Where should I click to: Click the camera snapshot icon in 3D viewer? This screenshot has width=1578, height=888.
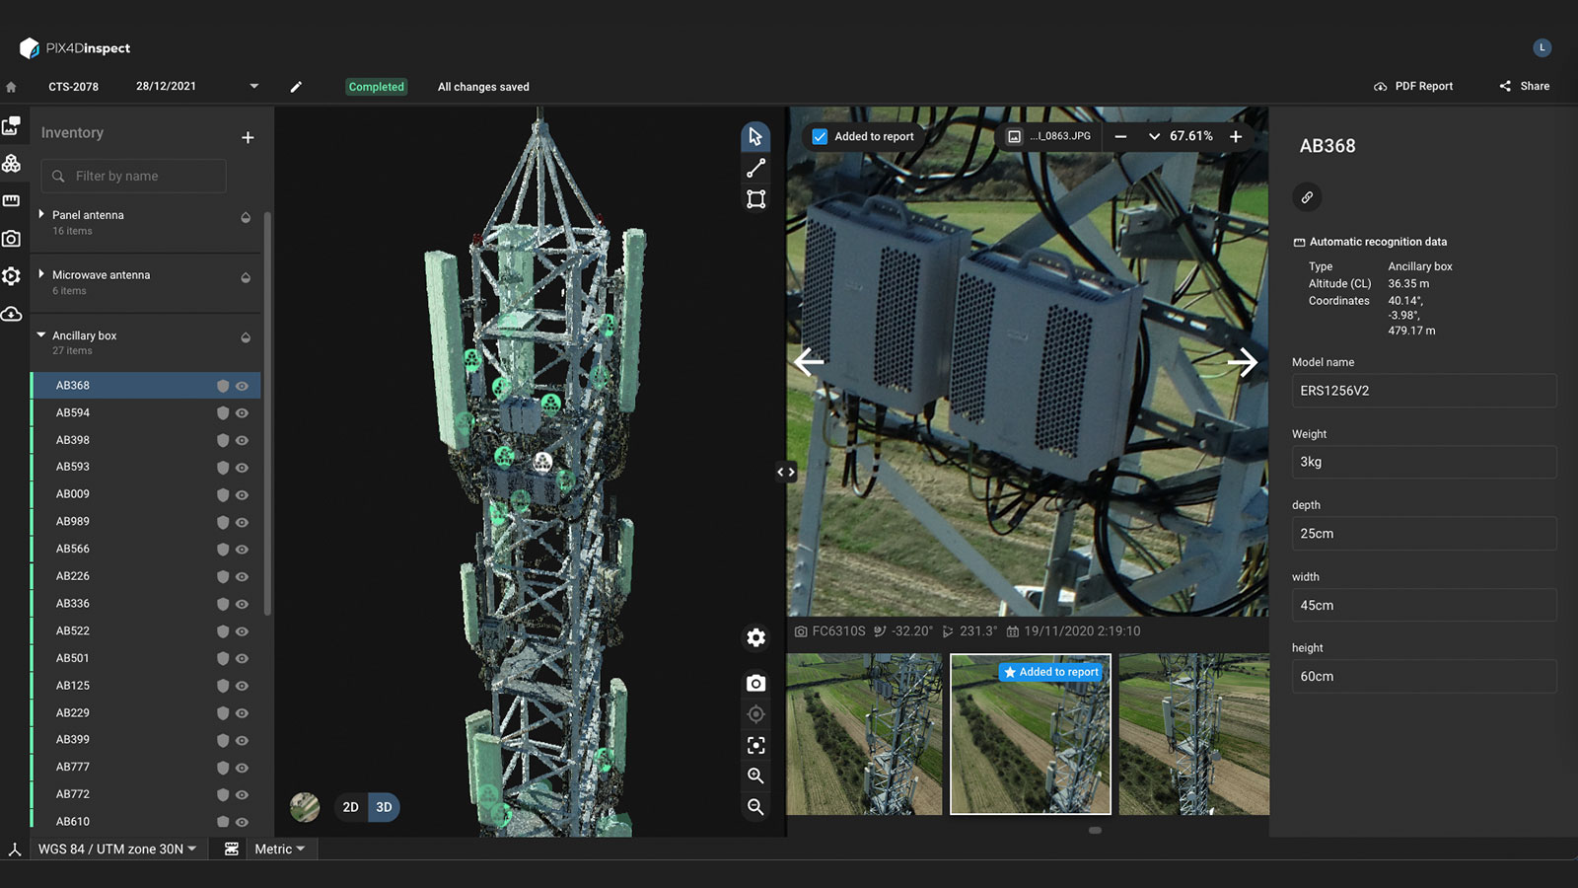click(755, 684)
